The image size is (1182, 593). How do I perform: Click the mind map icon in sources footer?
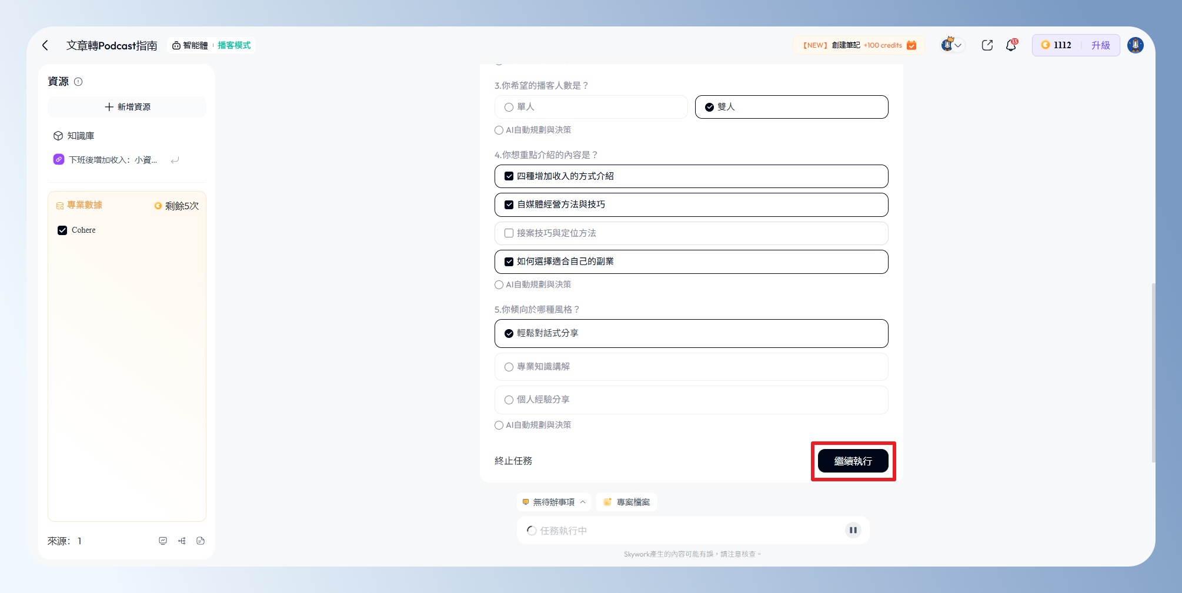(182, 541)
